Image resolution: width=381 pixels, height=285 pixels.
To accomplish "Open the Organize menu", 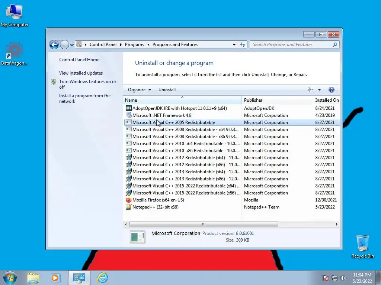I will point(140,90).
